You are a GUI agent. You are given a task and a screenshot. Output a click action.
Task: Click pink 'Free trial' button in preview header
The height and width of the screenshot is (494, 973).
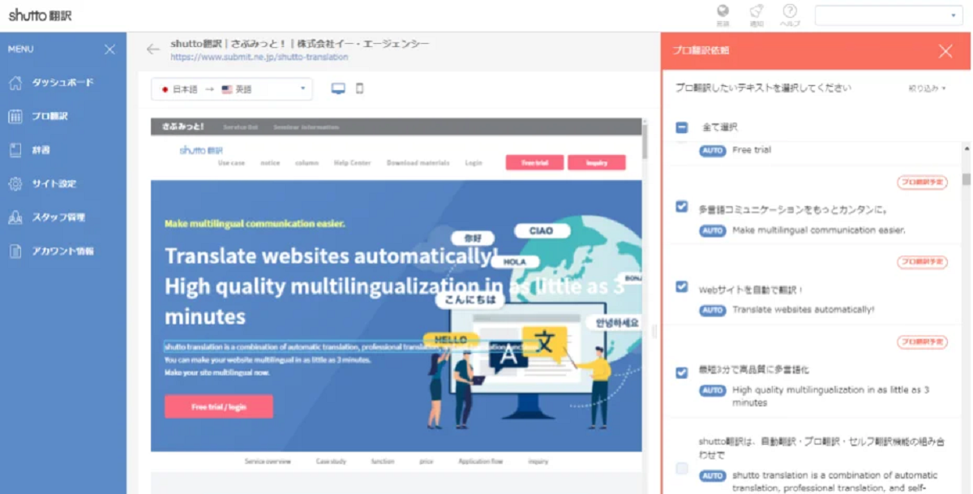click(534, 162)
